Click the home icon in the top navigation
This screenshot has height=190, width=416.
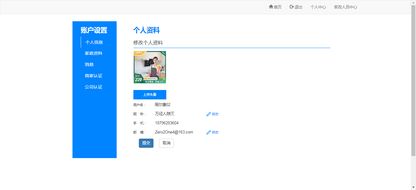pyautogui.click(x=271, y=7)
